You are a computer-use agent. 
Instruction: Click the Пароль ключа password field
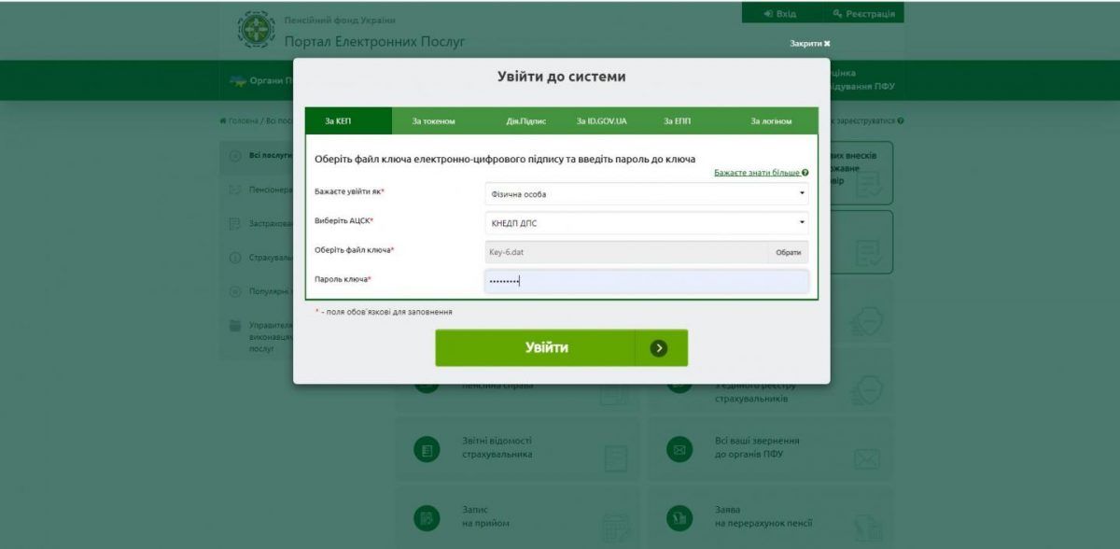[645, 280]
